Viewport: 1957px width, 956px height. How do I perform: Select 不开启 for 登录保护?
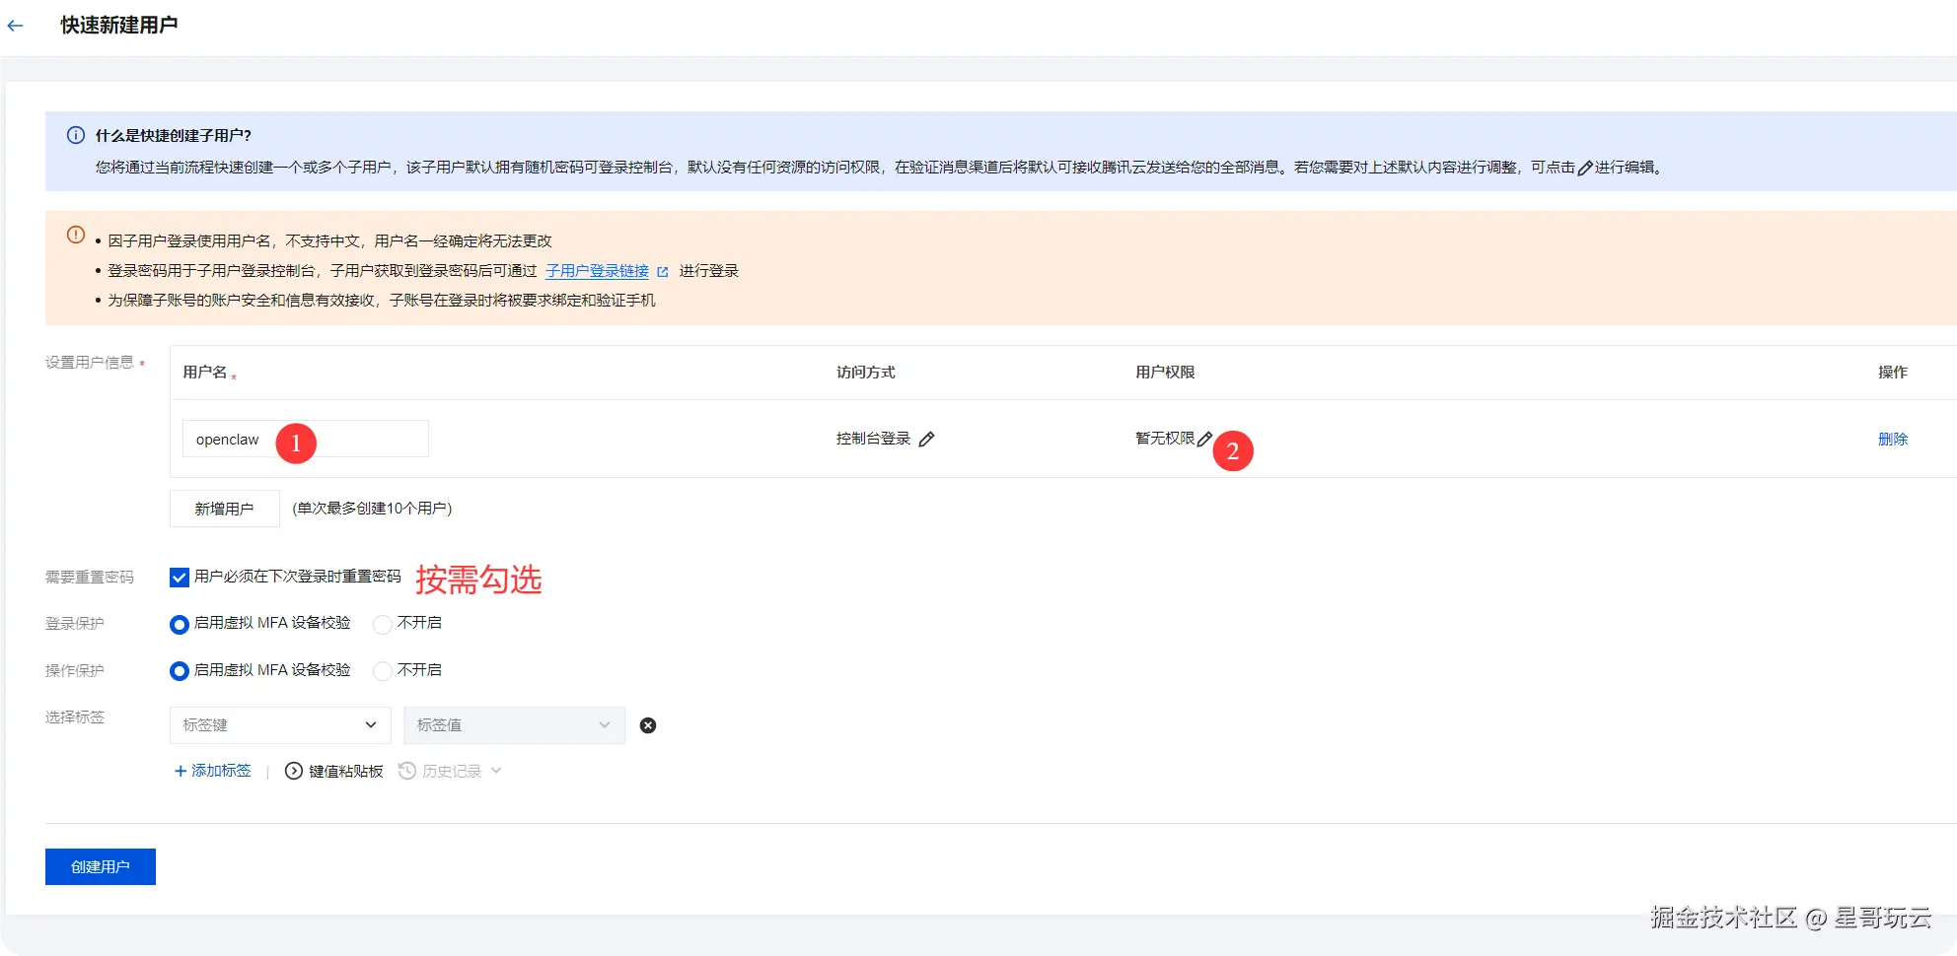click(383, 625)
